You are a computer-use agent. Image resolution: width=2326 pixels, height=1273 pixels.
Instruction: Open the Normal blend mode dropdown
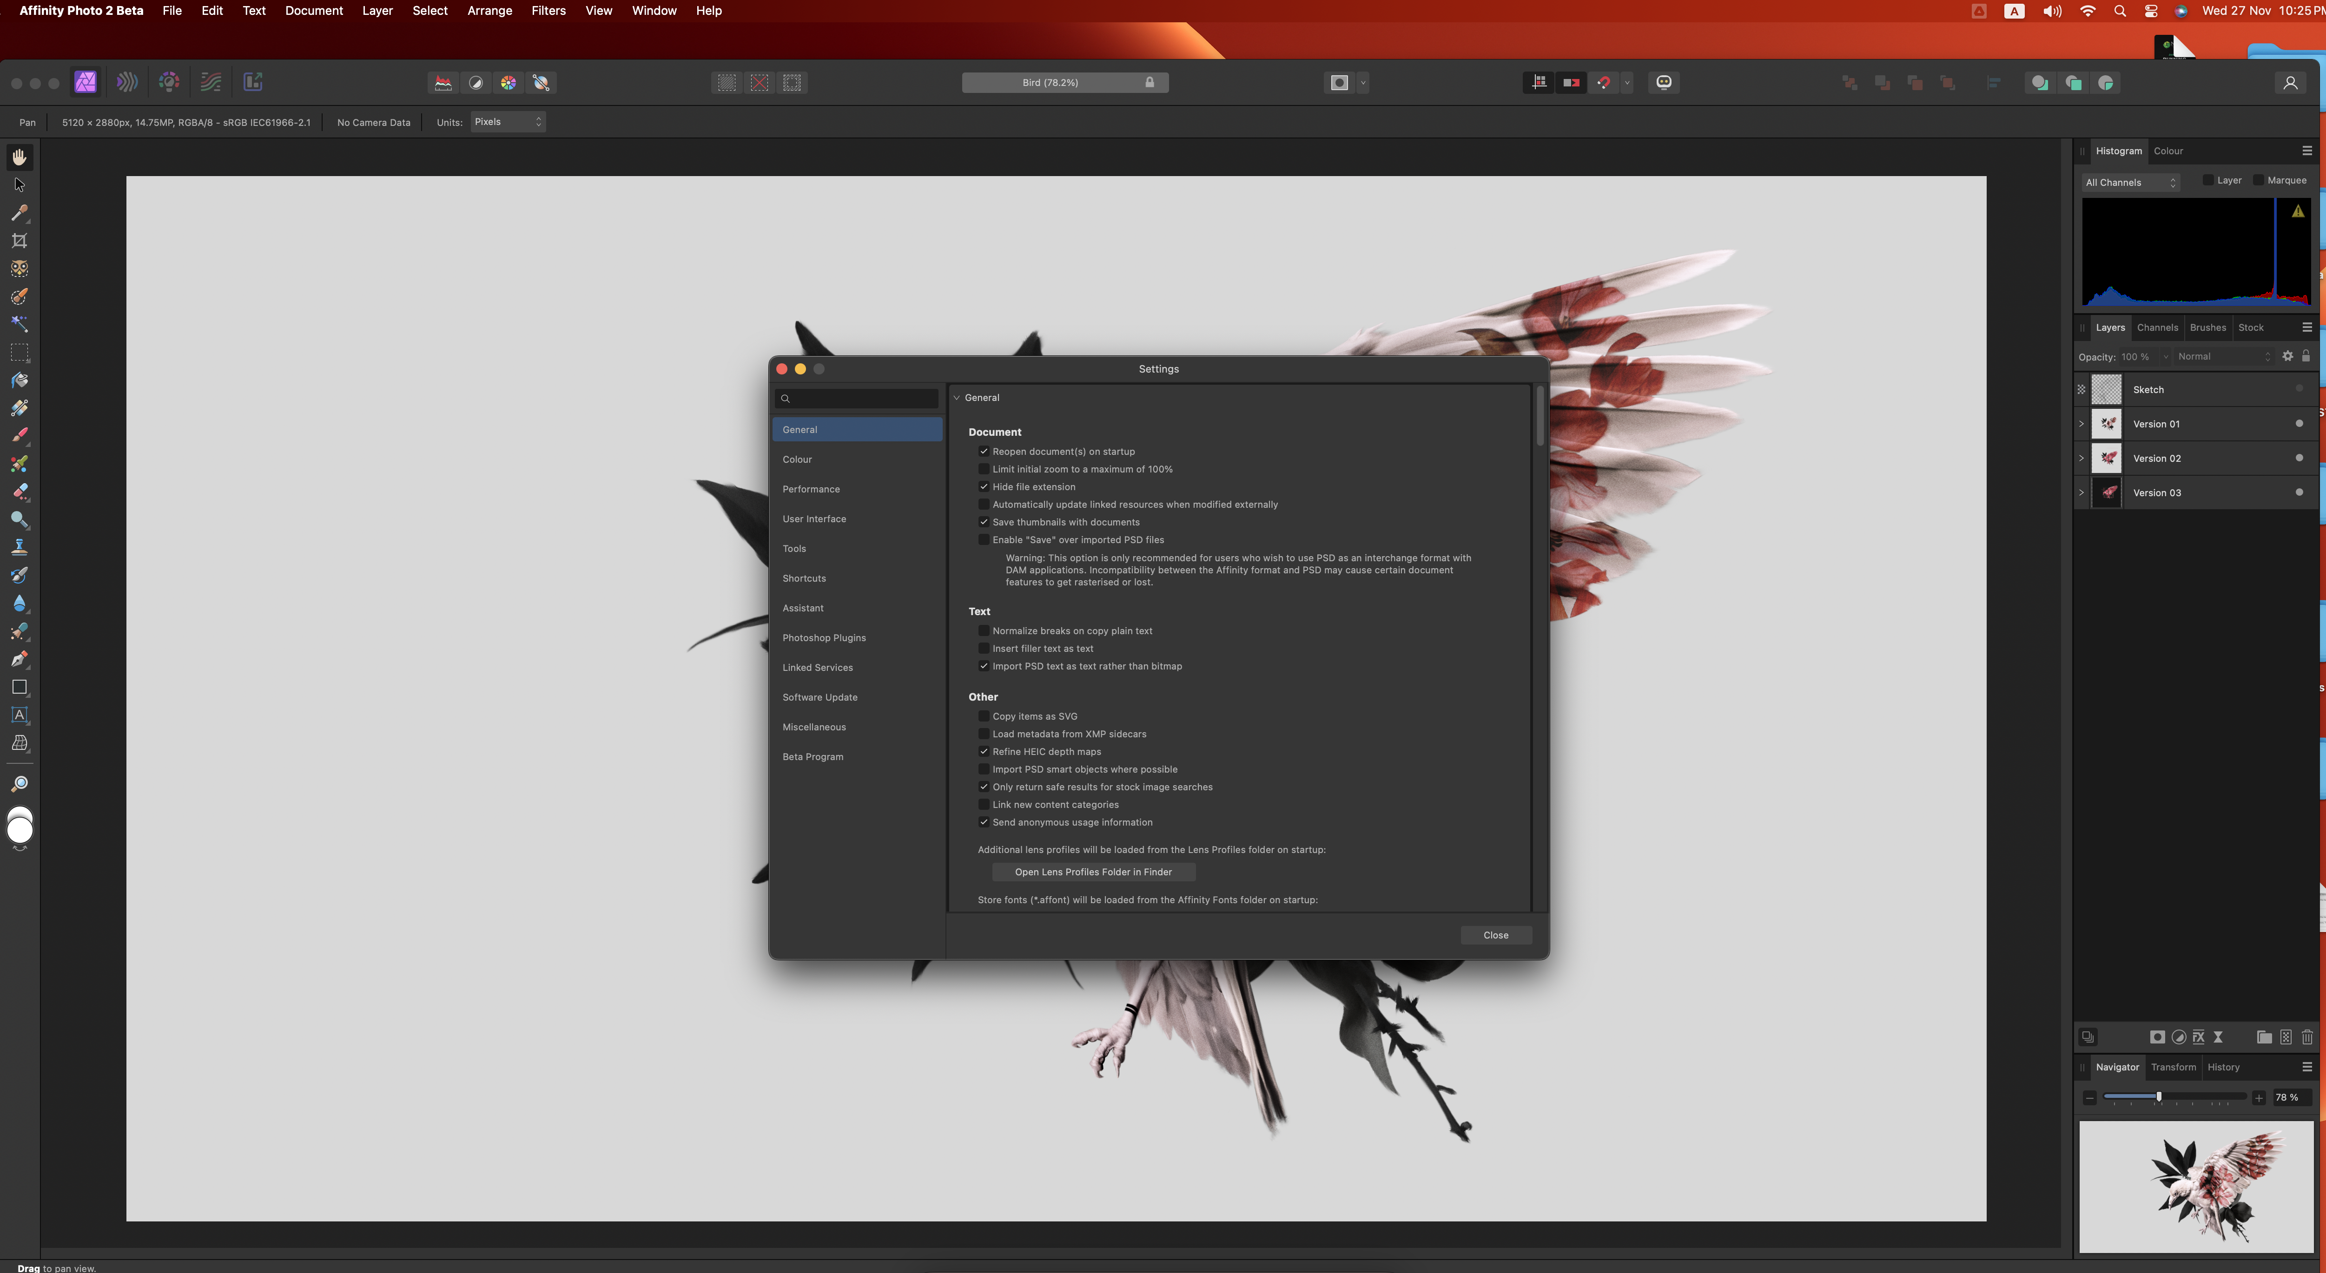point(2224,356)
